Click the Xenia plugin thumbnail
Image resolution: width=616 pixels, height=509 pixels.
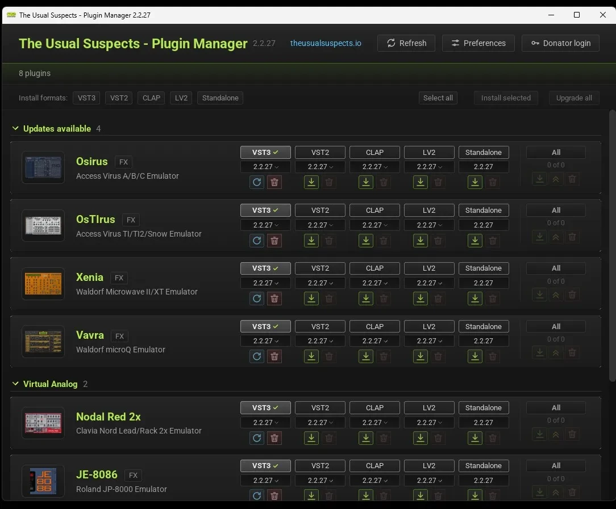tap(43, 284)
